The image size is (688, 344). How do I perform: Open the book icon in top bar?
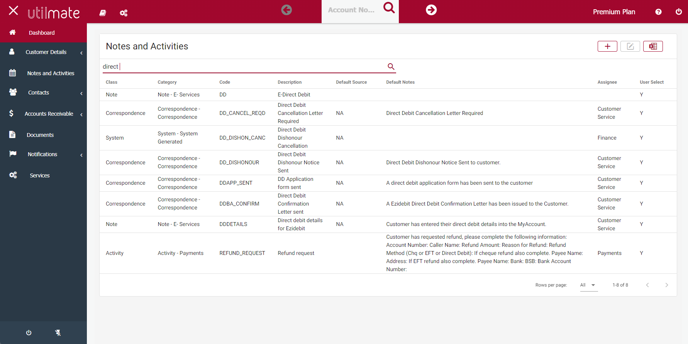coord(103,13)
